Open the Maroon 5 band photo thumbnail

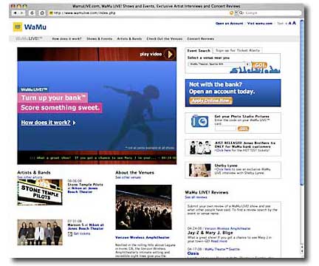point(40,232)
